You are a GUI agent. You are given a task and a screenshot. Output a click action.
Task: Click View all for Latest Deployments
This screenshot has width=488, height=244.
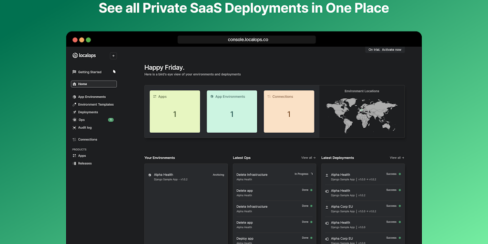point(396,158)
